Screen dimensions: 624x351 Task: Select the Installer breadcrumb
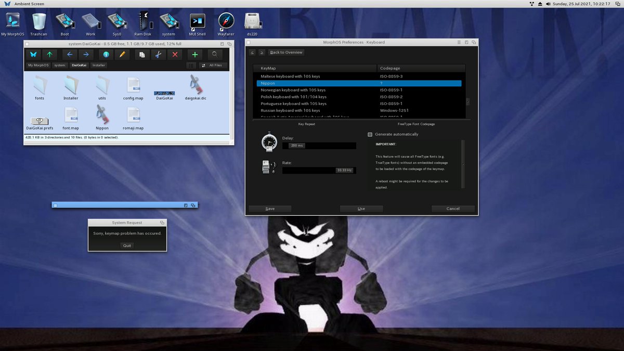tap(99, 66)
